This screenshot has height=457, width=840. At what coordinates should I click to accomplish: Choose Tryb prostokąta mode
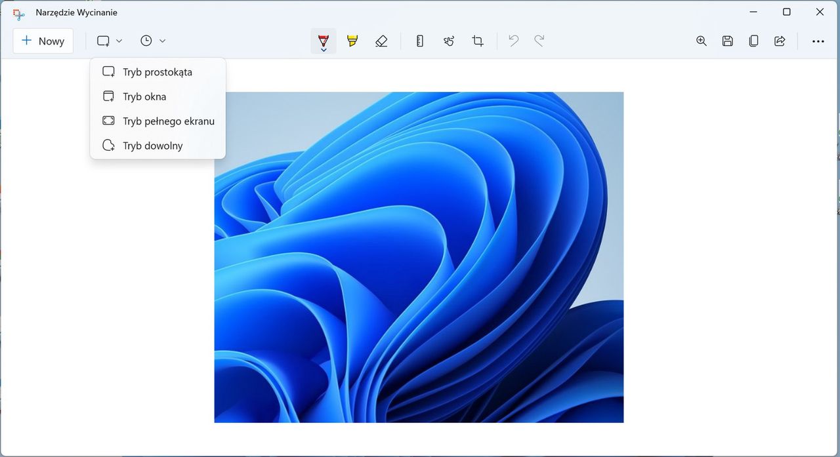tap(157, 72)
